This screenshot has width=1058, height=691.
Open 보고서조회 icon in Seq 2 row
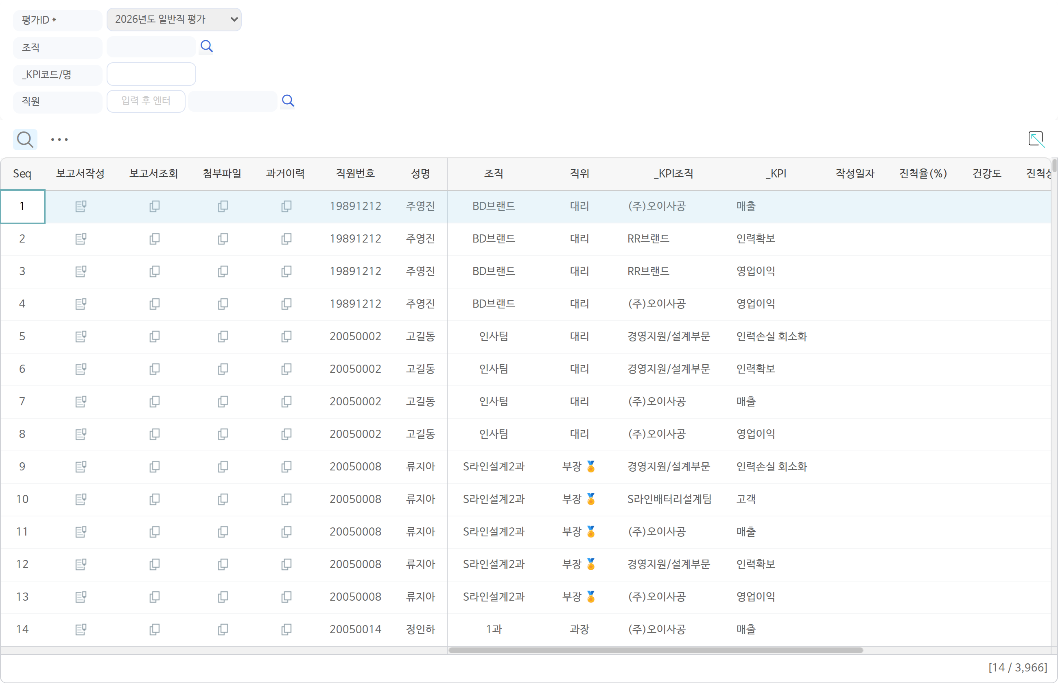coord(154,239)
